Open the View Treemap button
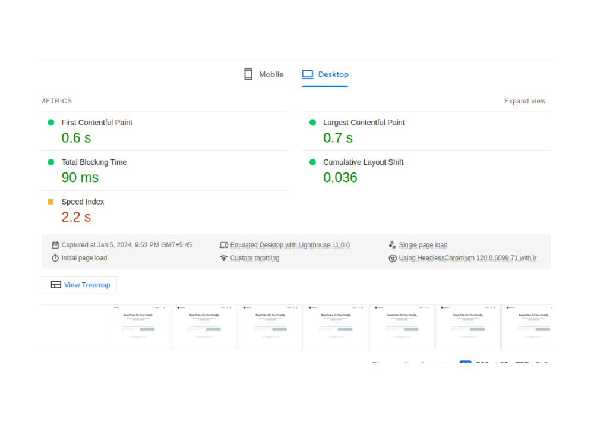 pyautogui.click(x=79, y=285)
